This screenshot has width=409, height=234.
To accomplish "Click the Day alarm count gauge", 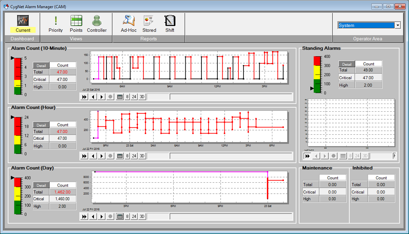I will coord(18,196).
